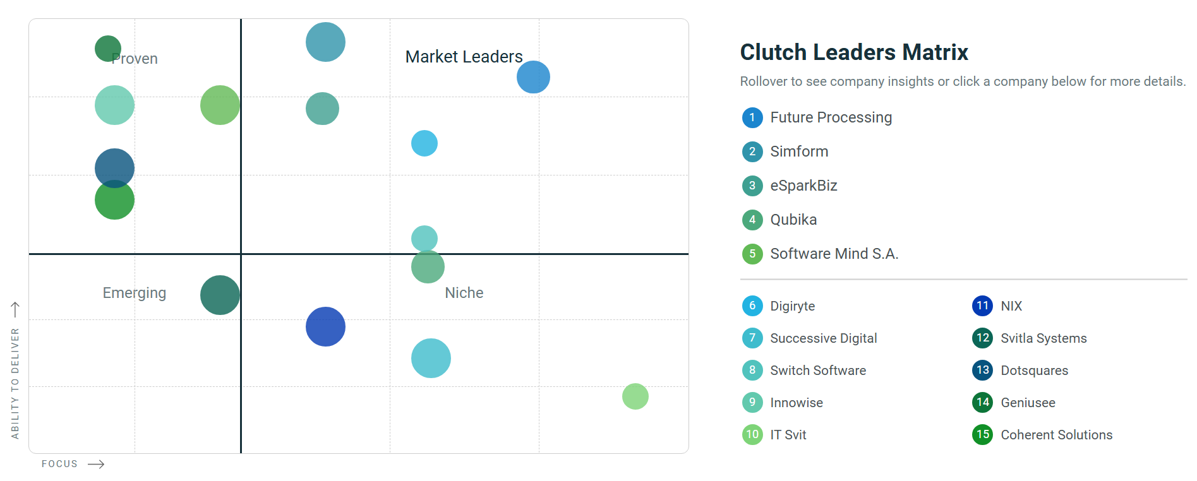Click the blue bubble right of Market Leaders label
This screenshot has width=1197, height=481.
[x=533, y=77]
